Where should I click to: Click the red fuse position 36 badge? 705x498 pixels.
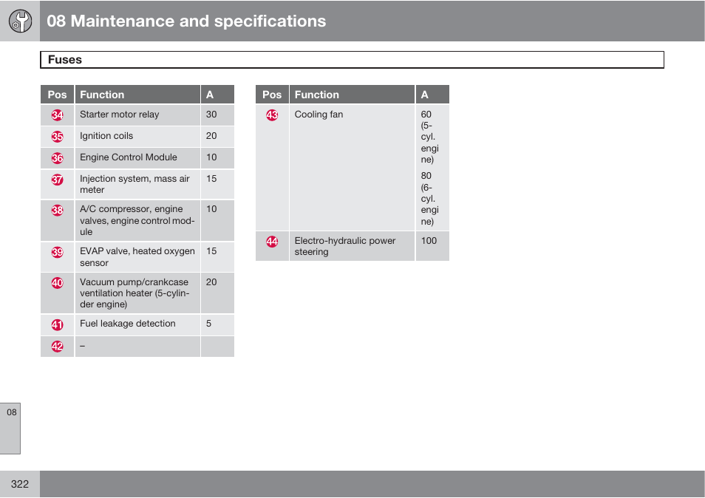[57, 158]
